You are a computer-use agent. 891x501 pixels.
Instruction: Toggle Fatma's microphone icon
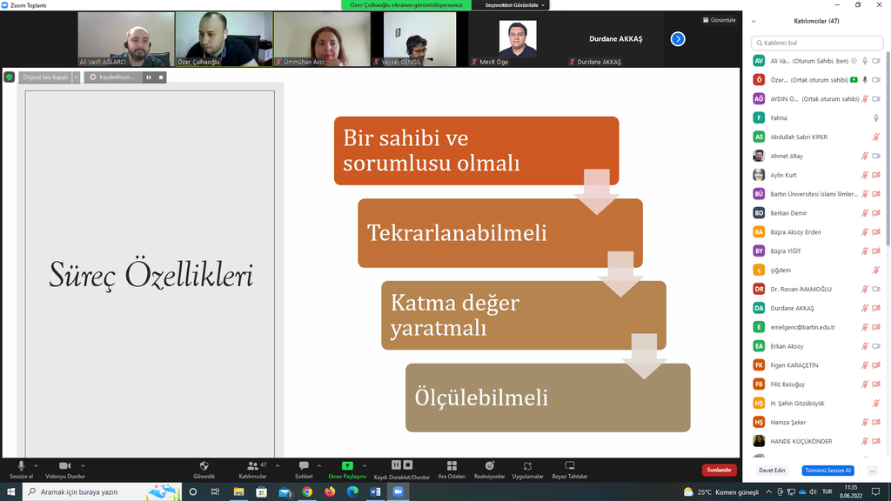coord(875,118)
